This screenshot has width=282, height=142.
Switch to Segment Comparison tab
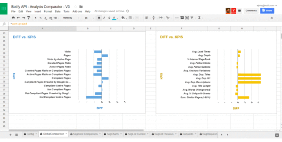pos(86,134)
